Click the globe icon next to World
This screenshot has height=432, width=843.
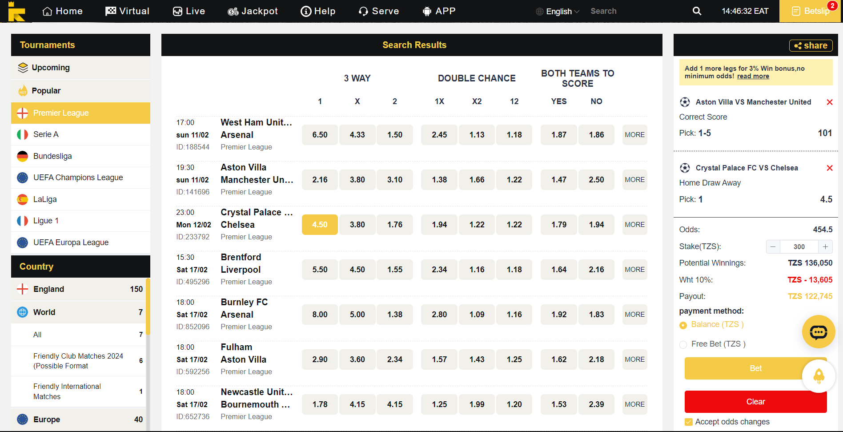[23, 312]
